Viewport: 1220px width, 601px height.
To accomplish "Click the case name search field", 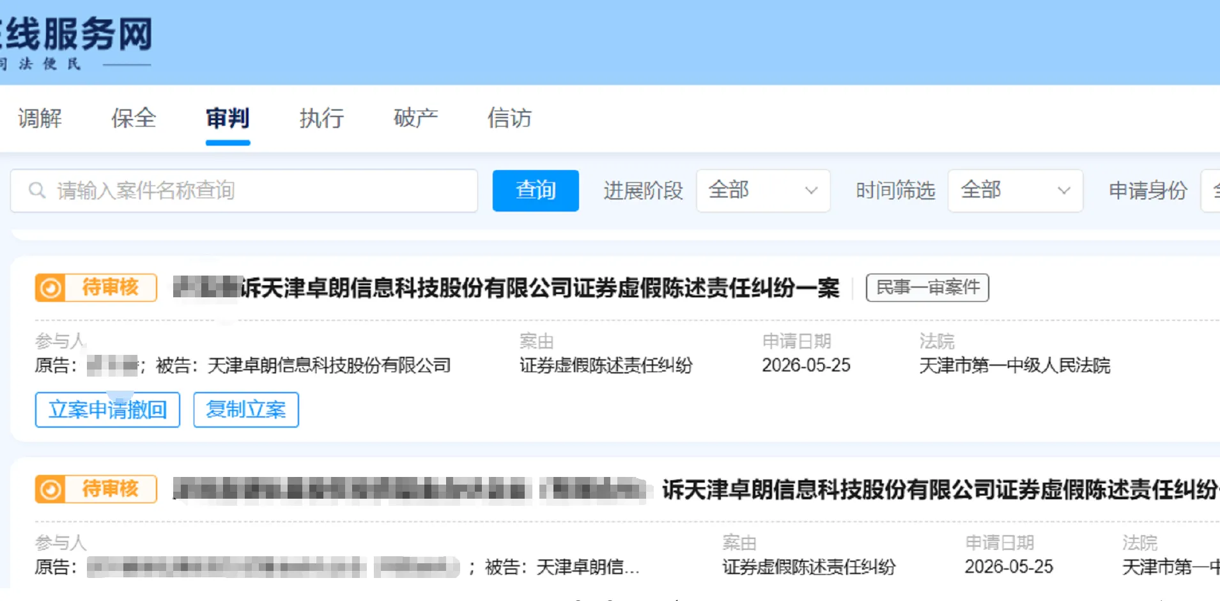I will (x=244, y=191).
